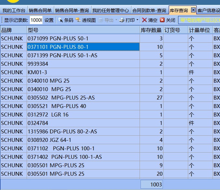Screen dimensions: 220x190
Task: Click the 品牌 column header
Action: click(13, 30)
